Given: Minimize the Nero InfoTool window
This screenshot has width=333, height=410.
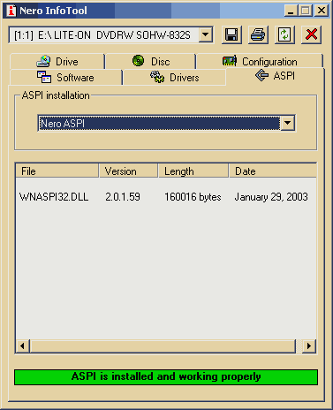Looking at the screenshot, I should tap(291, 11).
